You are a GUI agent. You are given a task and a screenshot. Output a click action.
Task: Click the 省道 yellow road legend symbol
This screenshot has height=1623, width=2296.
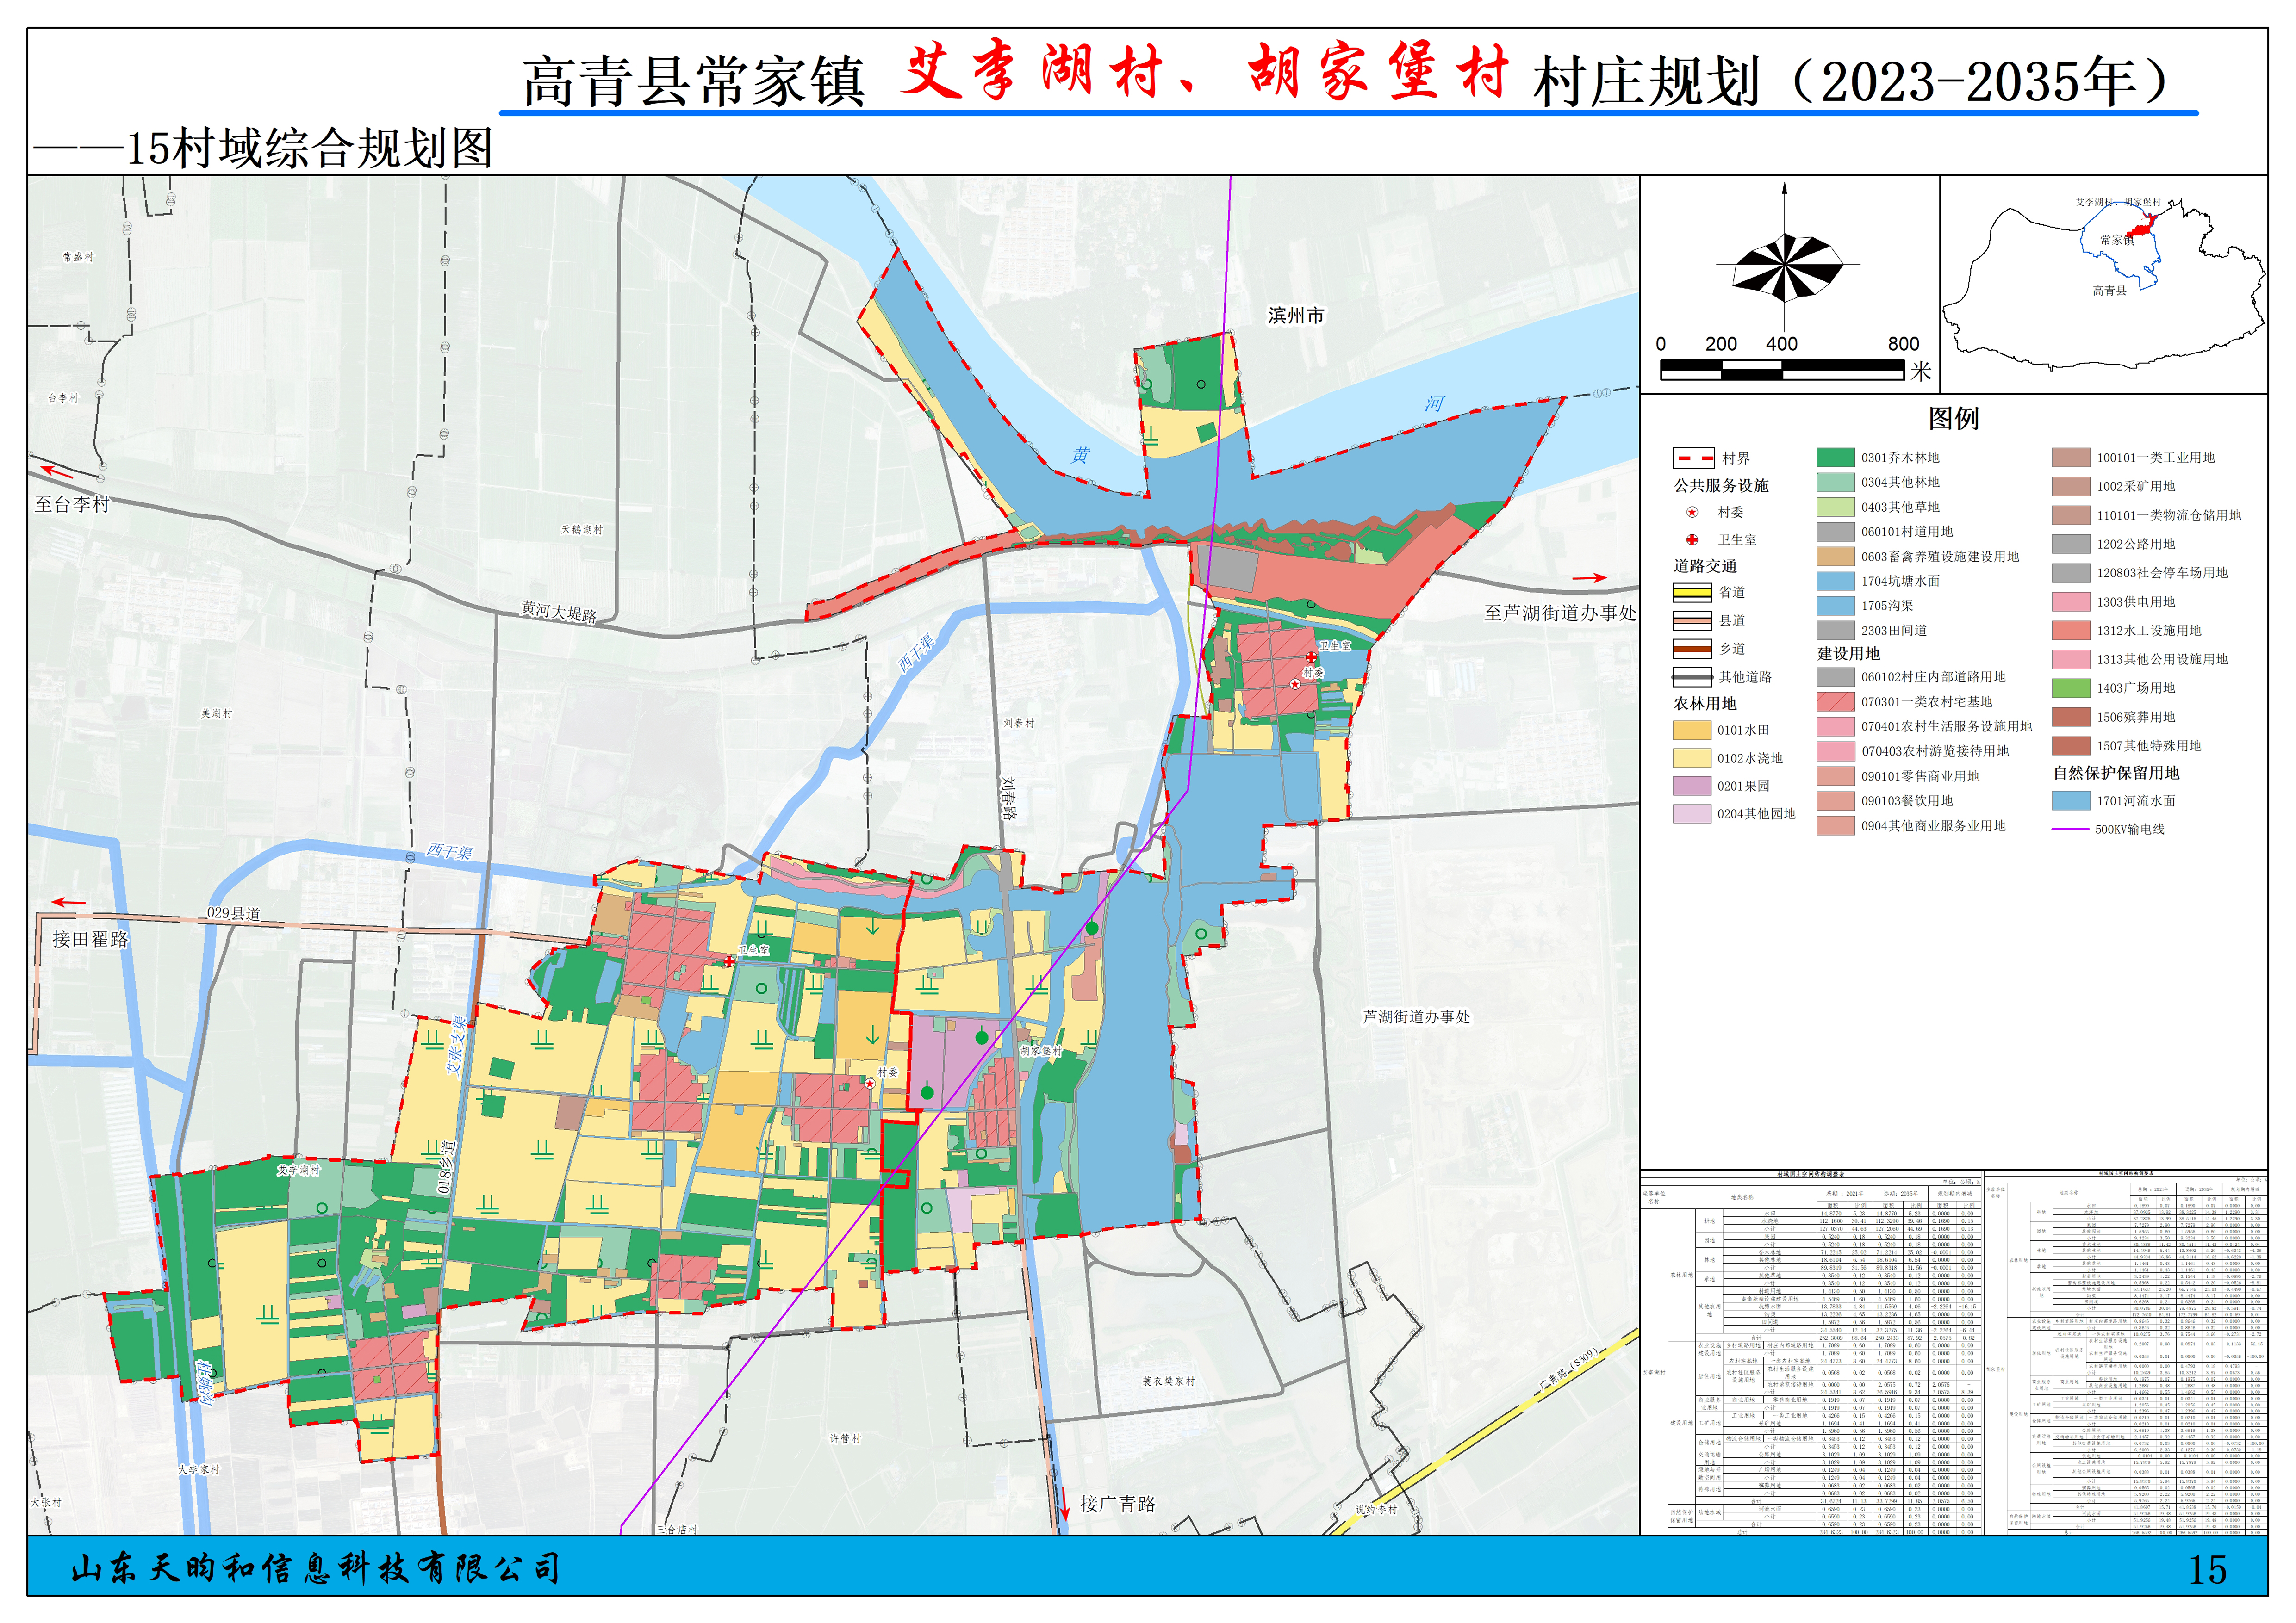point(1692,593)
